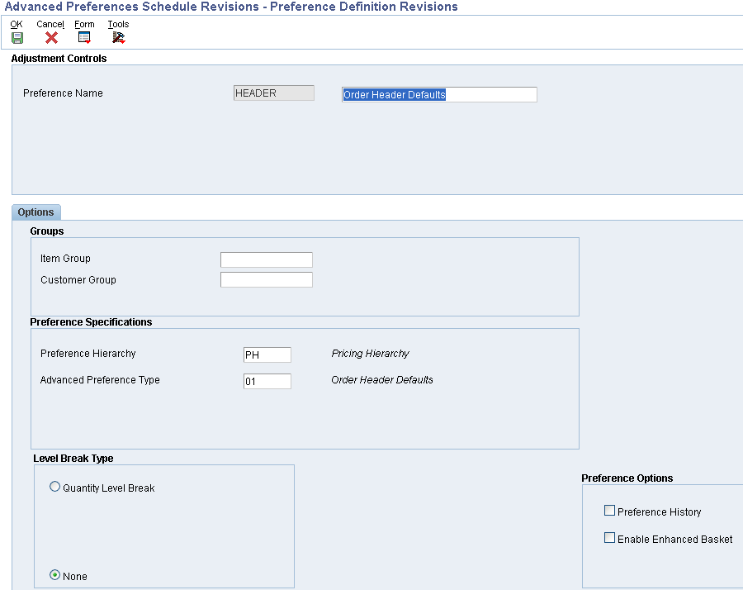Viewport: 743px width, 590px height.
Task: Open the Form menu label
Action: 84,24
